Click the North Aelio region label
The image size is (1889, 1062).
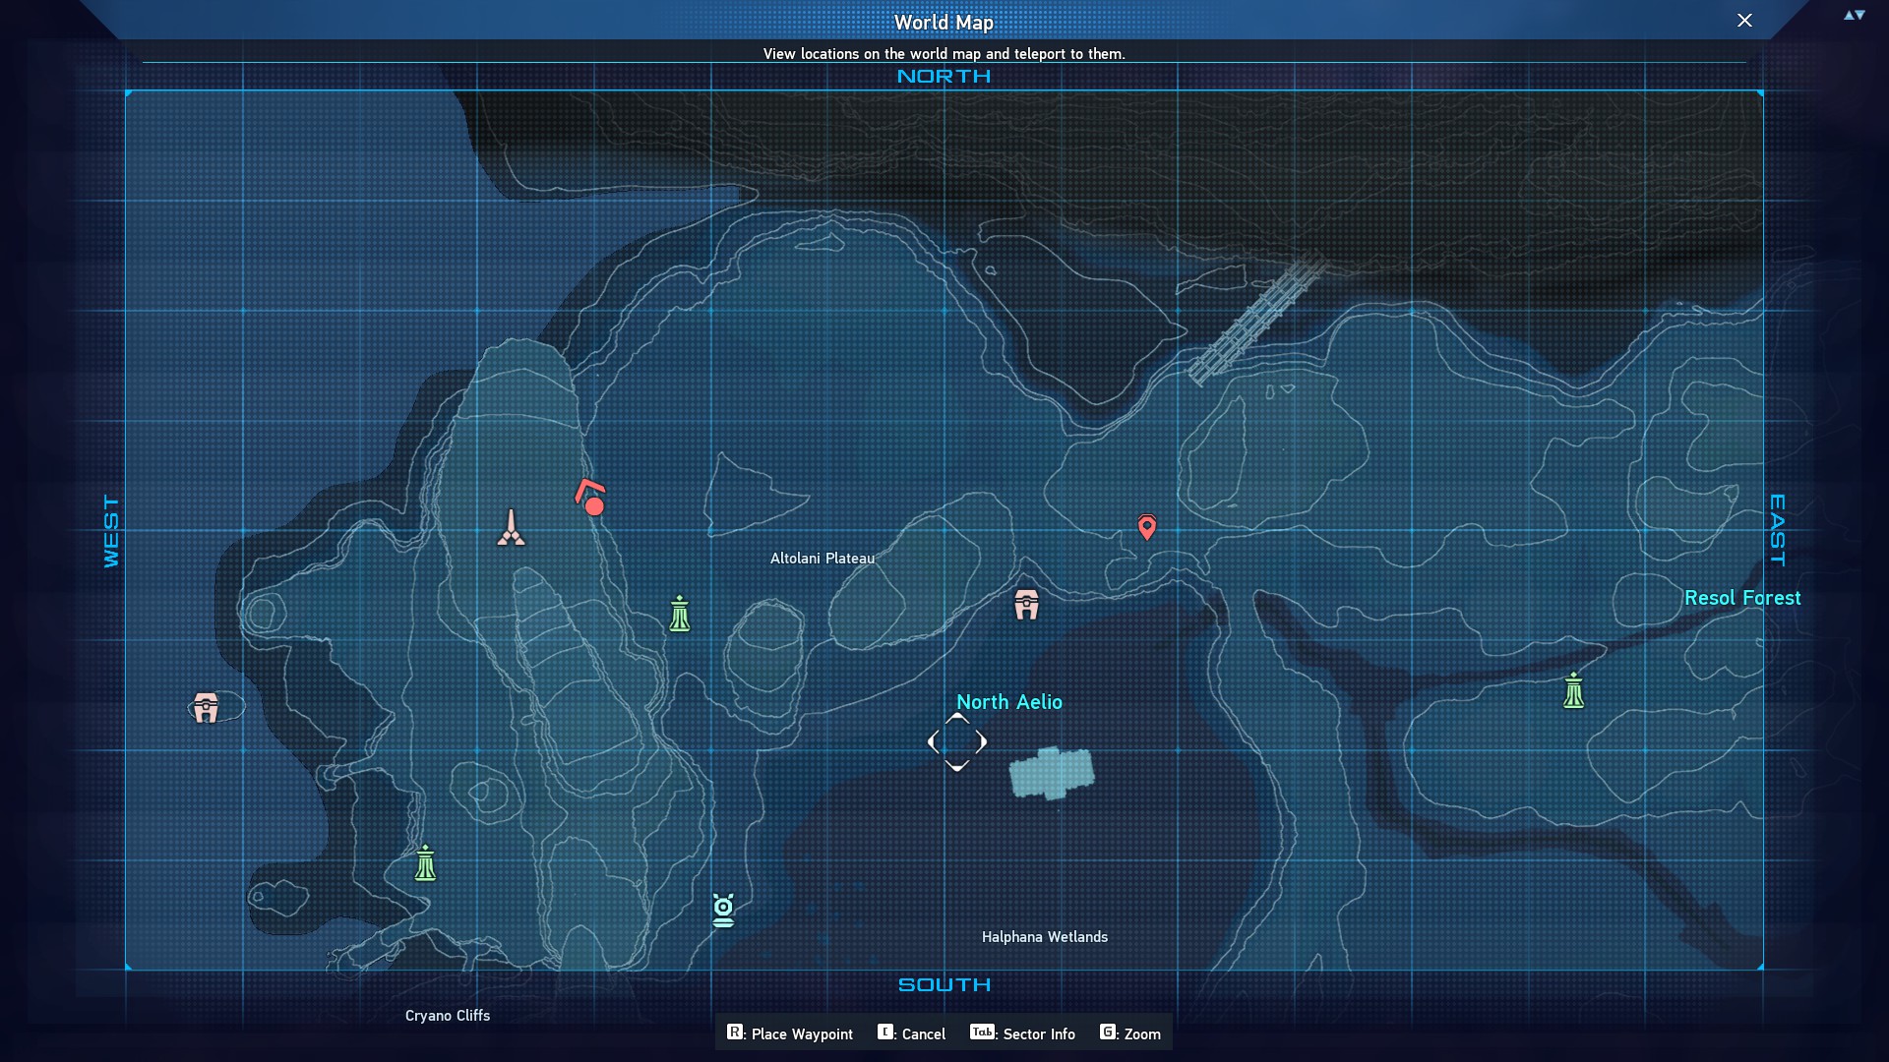click(1008, 702)
